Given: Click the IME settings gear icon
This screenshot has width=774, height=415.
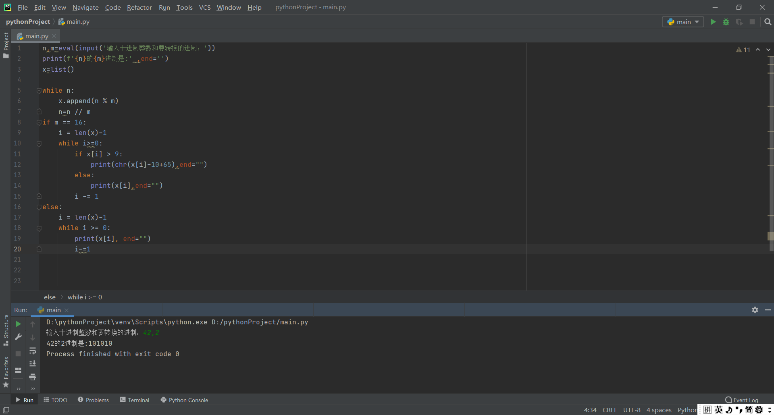Looking at the screenshot, I should (x=759, y=410).
